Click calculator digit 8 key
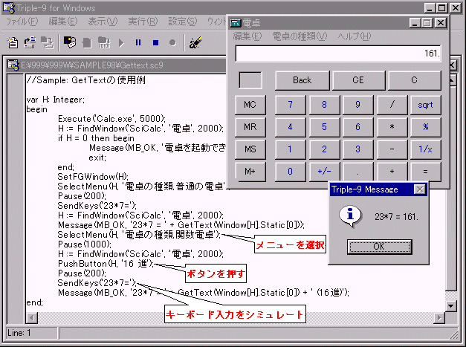Screen dimensions: 466x347 pos(324,105)
